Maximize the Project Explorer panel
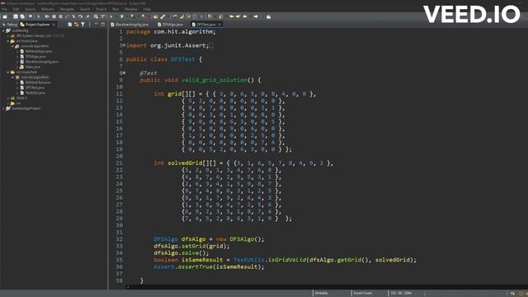Viewport: 528px width, 297px height. pyautogui.click(x=103, y=24)
